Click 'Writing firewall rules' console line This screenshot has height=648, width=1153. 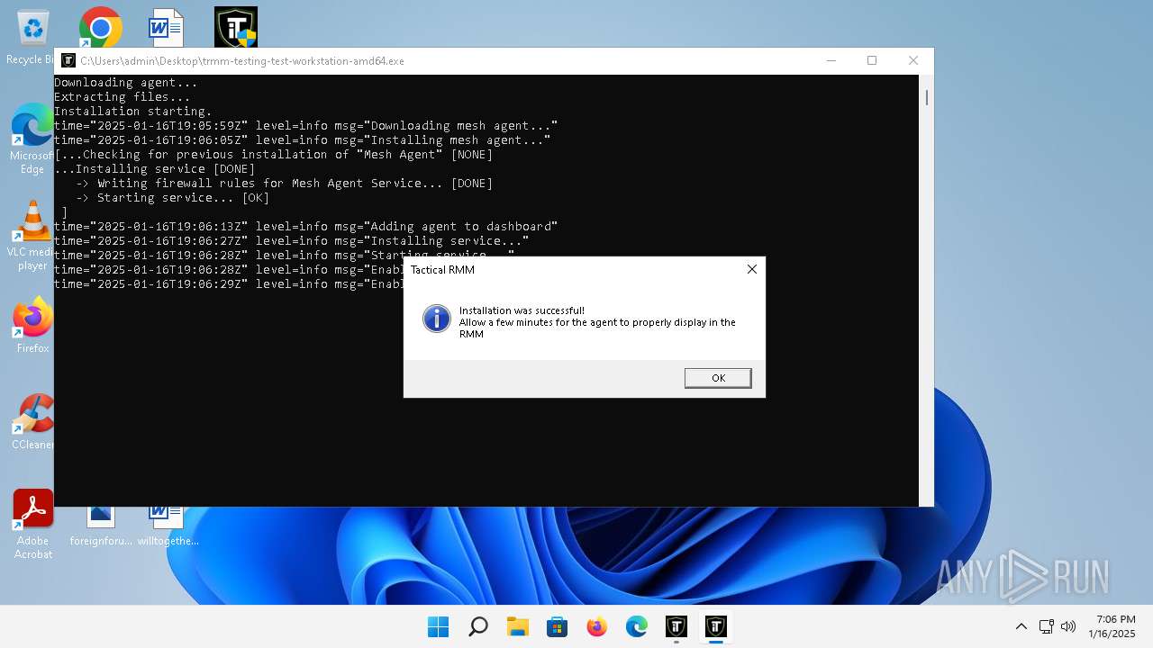[285, 184]
